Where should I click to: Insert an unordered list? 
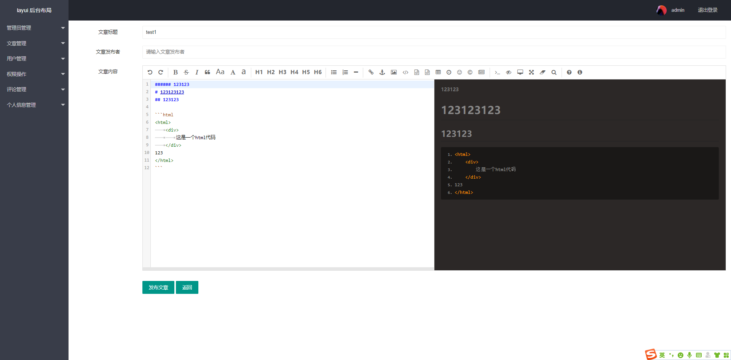point(334,72)
